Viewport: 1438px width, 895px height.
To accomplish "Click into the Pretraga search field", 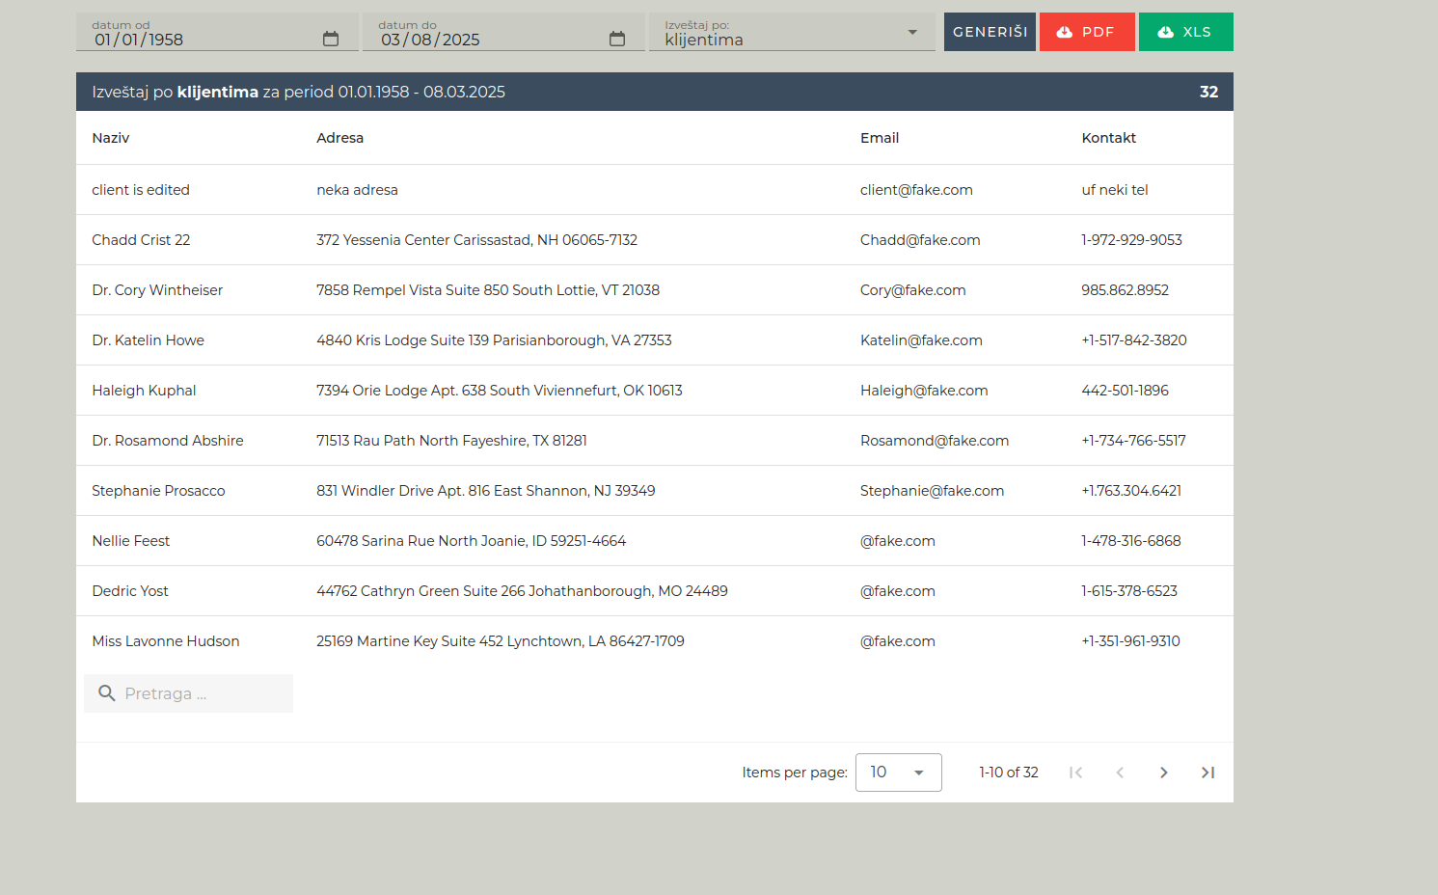I will tap(203, 693).
